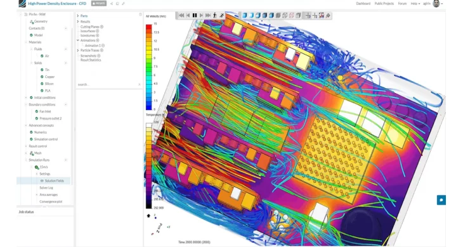Step back one animation frame
This screenshot has width=463, height=247.
188,15
